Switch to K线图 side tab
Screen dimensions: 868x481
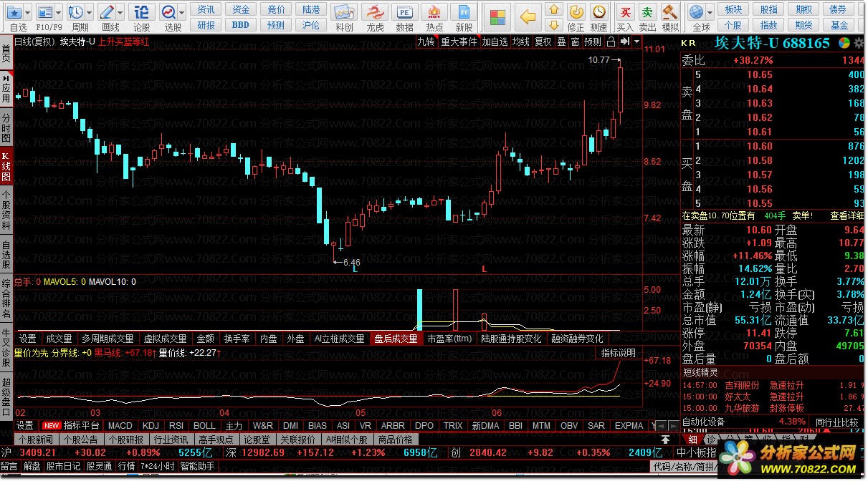click(6, 166)
